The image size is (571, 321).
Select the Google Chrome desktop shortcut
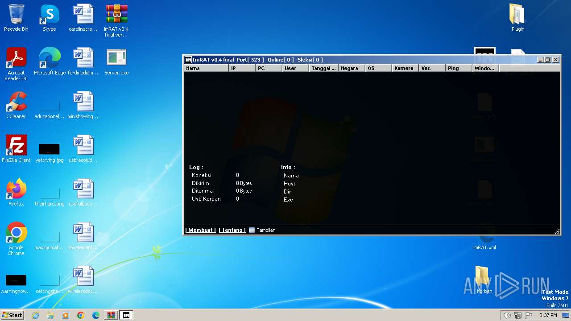pos(16,239)
